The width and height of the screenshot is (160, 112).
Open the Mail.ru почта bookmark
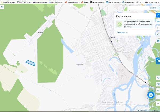click(x=113, y=2)
